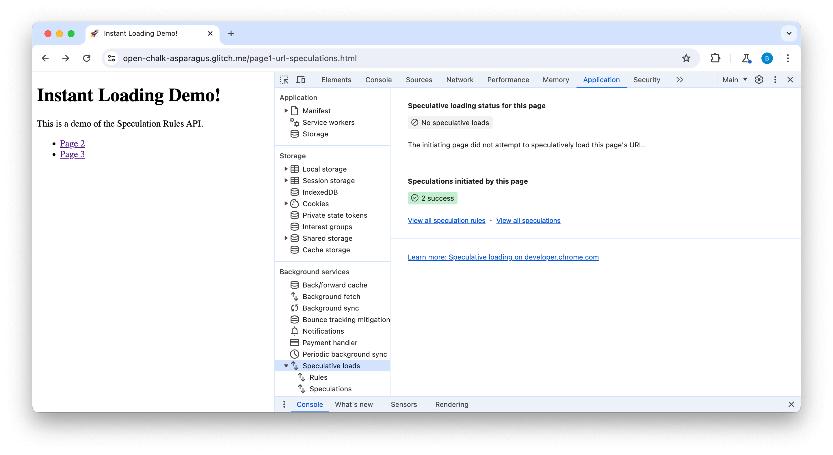
Task: Click the 2 success status badge
Action: [432, 198]
